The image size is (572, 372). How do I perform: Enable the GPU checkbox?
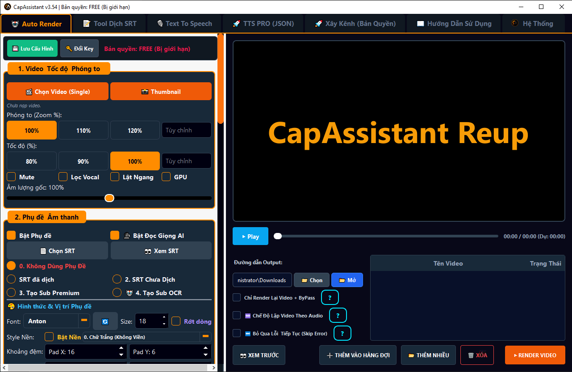point(166,177)
